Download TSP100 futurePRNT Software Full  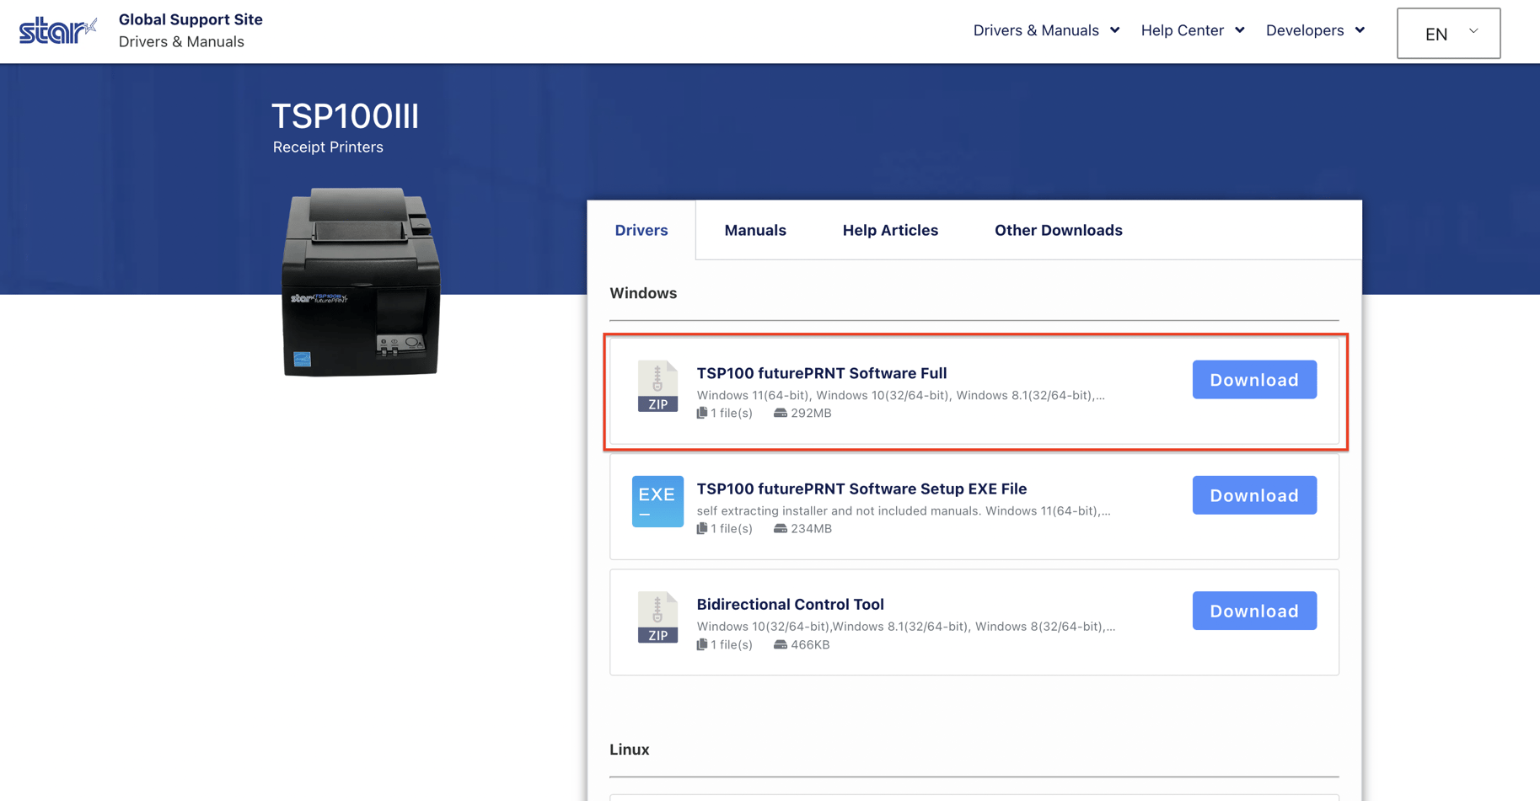tap(1253, 380)
